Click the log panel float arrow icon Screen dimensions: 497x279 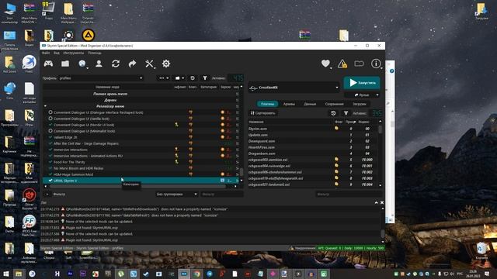pos(376,202)
